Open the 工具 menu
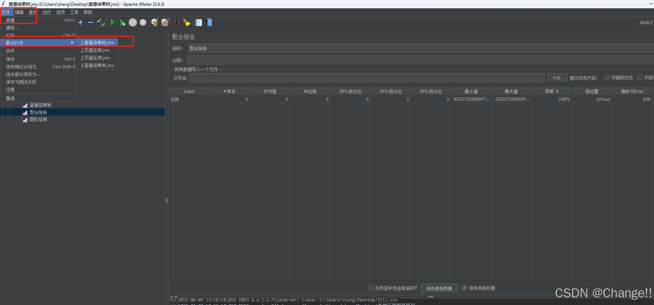The image size is (654, 305). point(74,12)
